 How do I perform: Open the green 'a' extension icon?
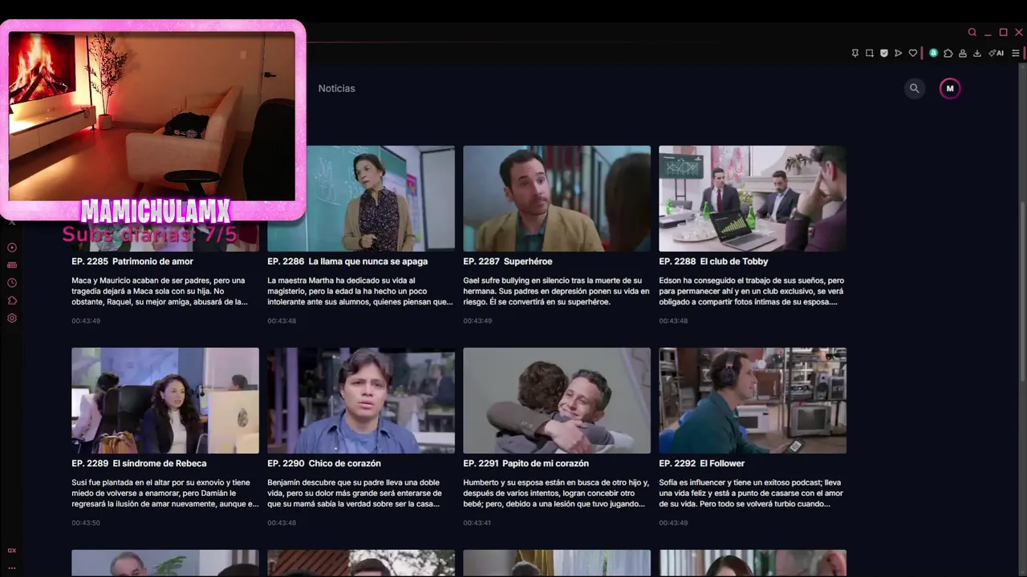coord(933,54)
